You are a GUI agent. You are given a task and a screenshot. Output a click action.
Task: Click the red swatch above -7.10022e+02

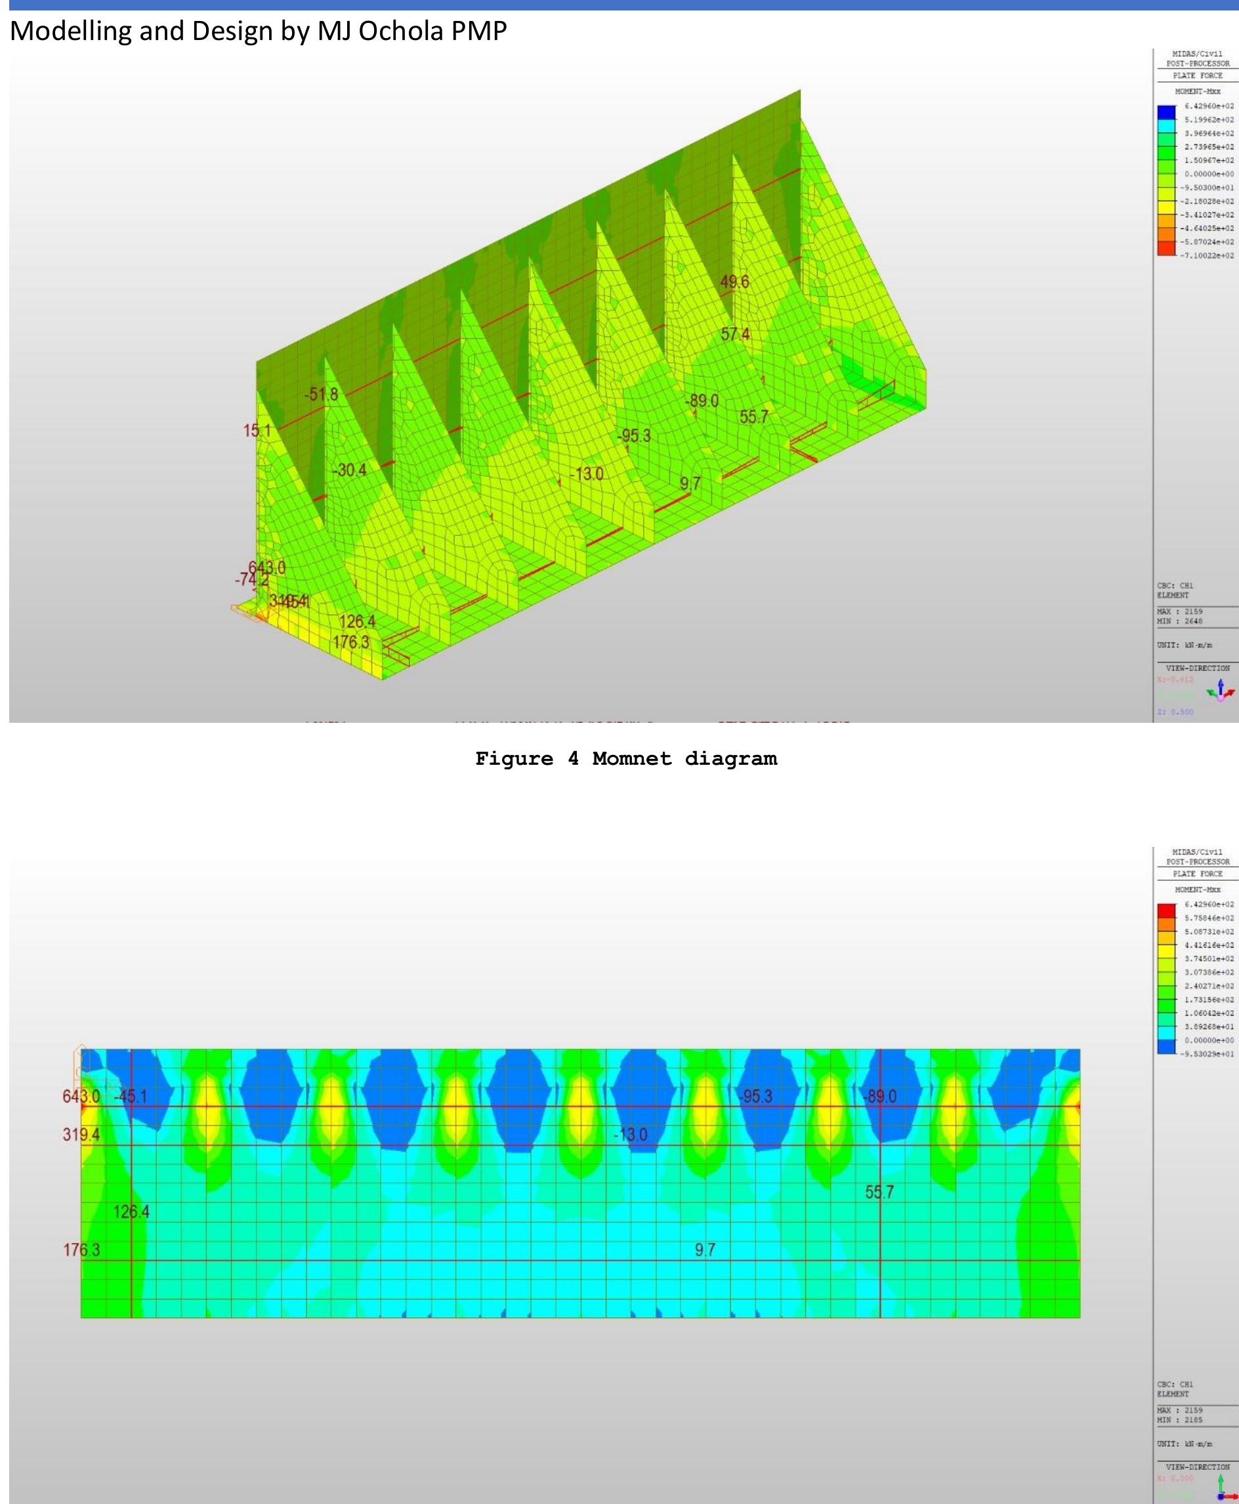1166,248
